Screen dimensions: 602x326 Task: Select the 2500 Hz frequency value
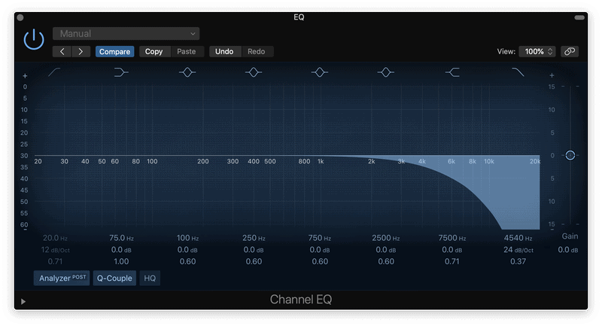pyautogui.click(x=386, y=238)
